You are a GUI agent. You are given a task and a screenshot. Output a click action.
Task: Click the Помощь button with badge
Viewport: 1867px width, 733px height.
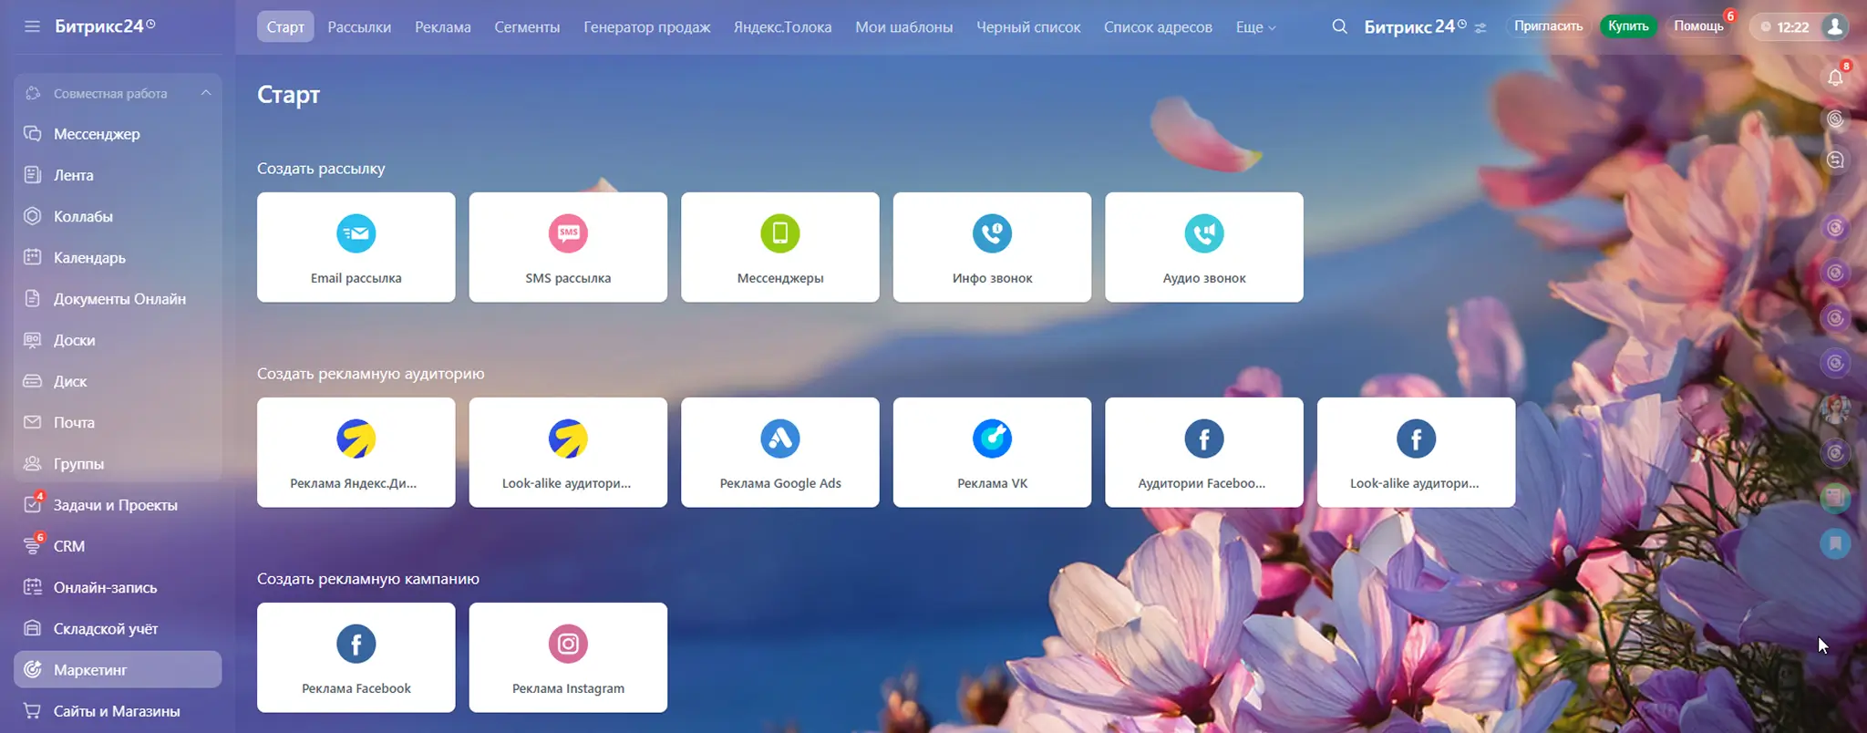[x=1698, y=26]
